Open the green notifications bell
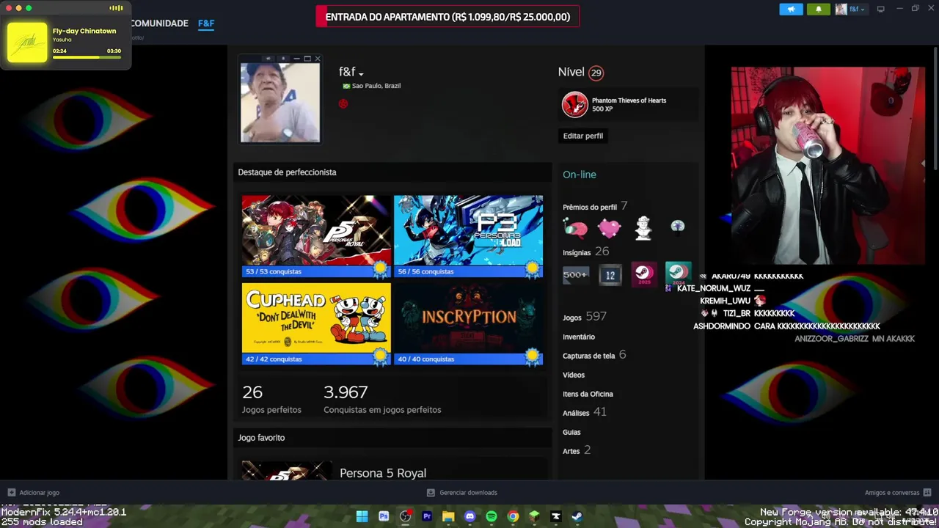Image resolution: width=939 pixels, height=528 pixels. pos(819,10)
